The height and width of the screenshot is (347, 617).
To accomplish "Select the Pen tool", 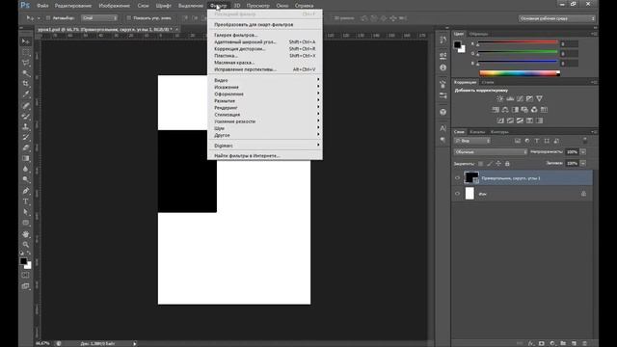I will [x=26, y=191].
